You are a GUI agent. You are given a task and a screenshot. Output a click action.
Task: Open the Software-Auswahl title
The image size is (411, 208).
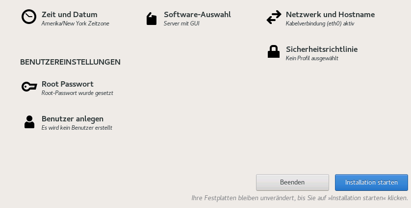pyautogui.click(x=197, y=15)
